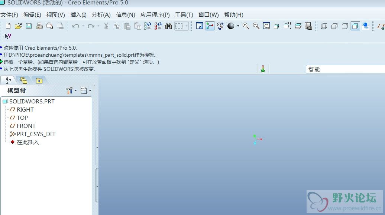Click the Orient mode icon
Image resolution: width=385 pixels, height=215 pixels.
220,26
